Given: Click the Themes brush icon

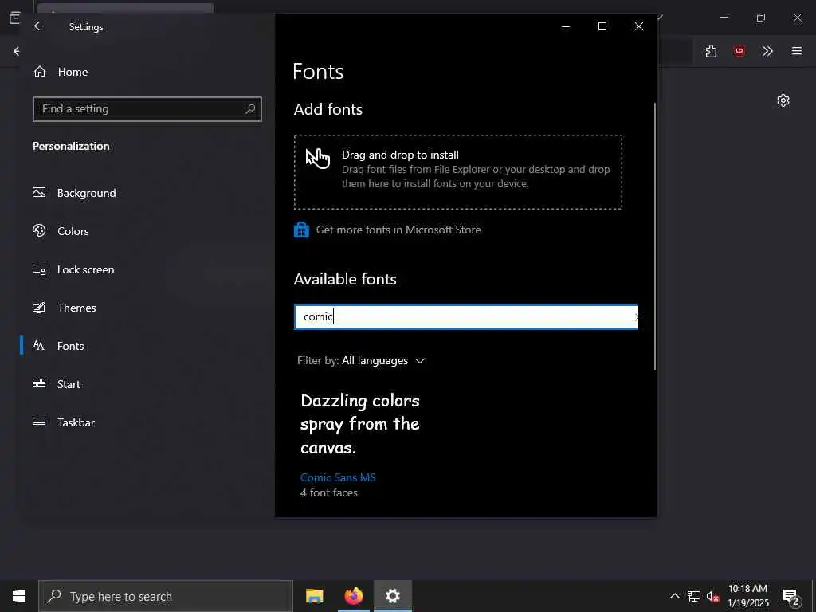Looking at the screenshot, I should click(39, 308).
